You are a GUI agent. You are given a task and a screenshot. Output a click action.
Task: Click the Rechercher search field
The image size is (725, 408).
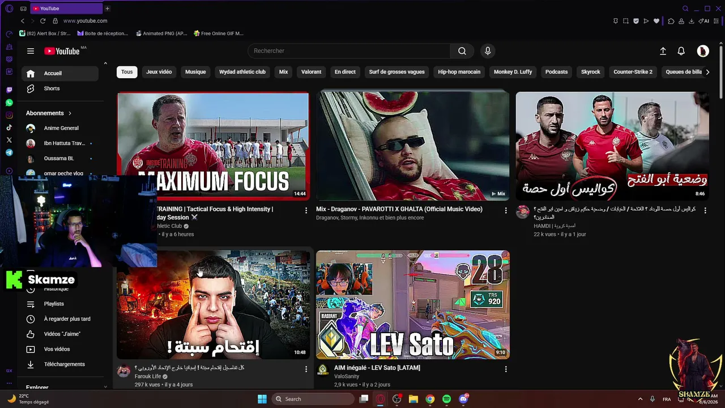click(349, 51)
